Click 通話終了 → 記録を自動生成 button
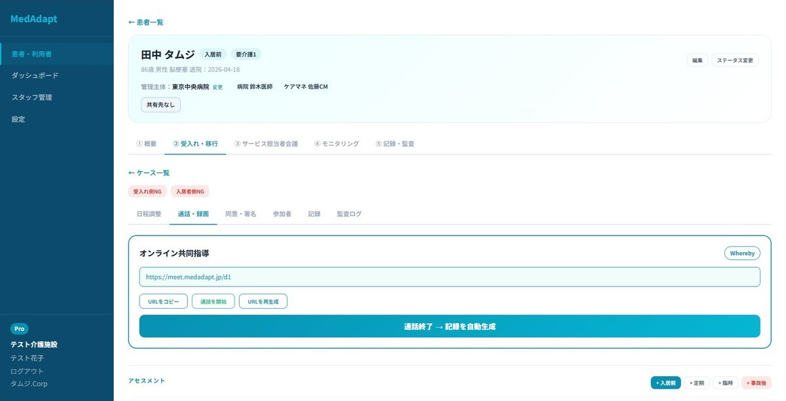Image resolution: width=786 pixels, height=401 pixels. point(449,326)
